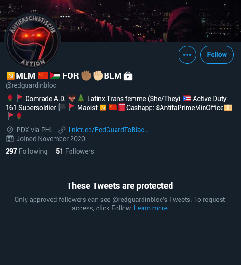Click the chain link icon beside linktr.ee
The width and height of the screenshot is (241, 265).
click(x=62, y=130)
